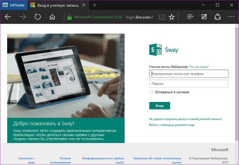Open Make a Web Note icon
This screenshot has width=239, height=165.
(x=204, y=17)
